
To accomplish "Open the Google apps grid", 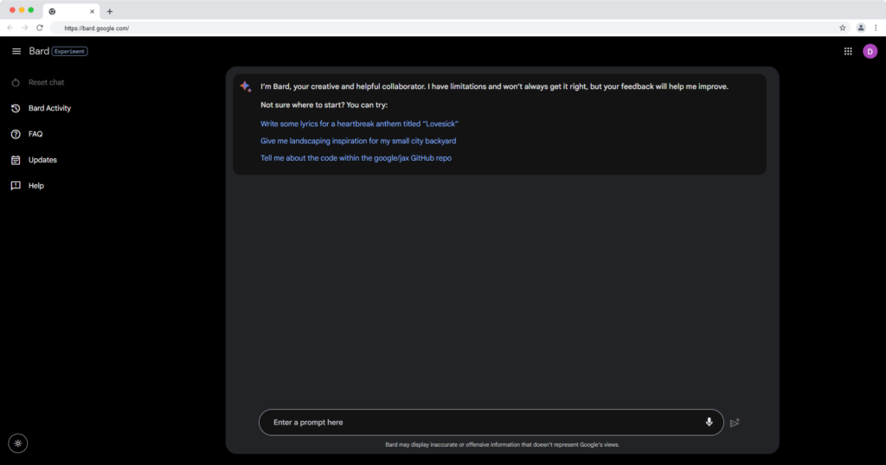I will click(848, 51).
